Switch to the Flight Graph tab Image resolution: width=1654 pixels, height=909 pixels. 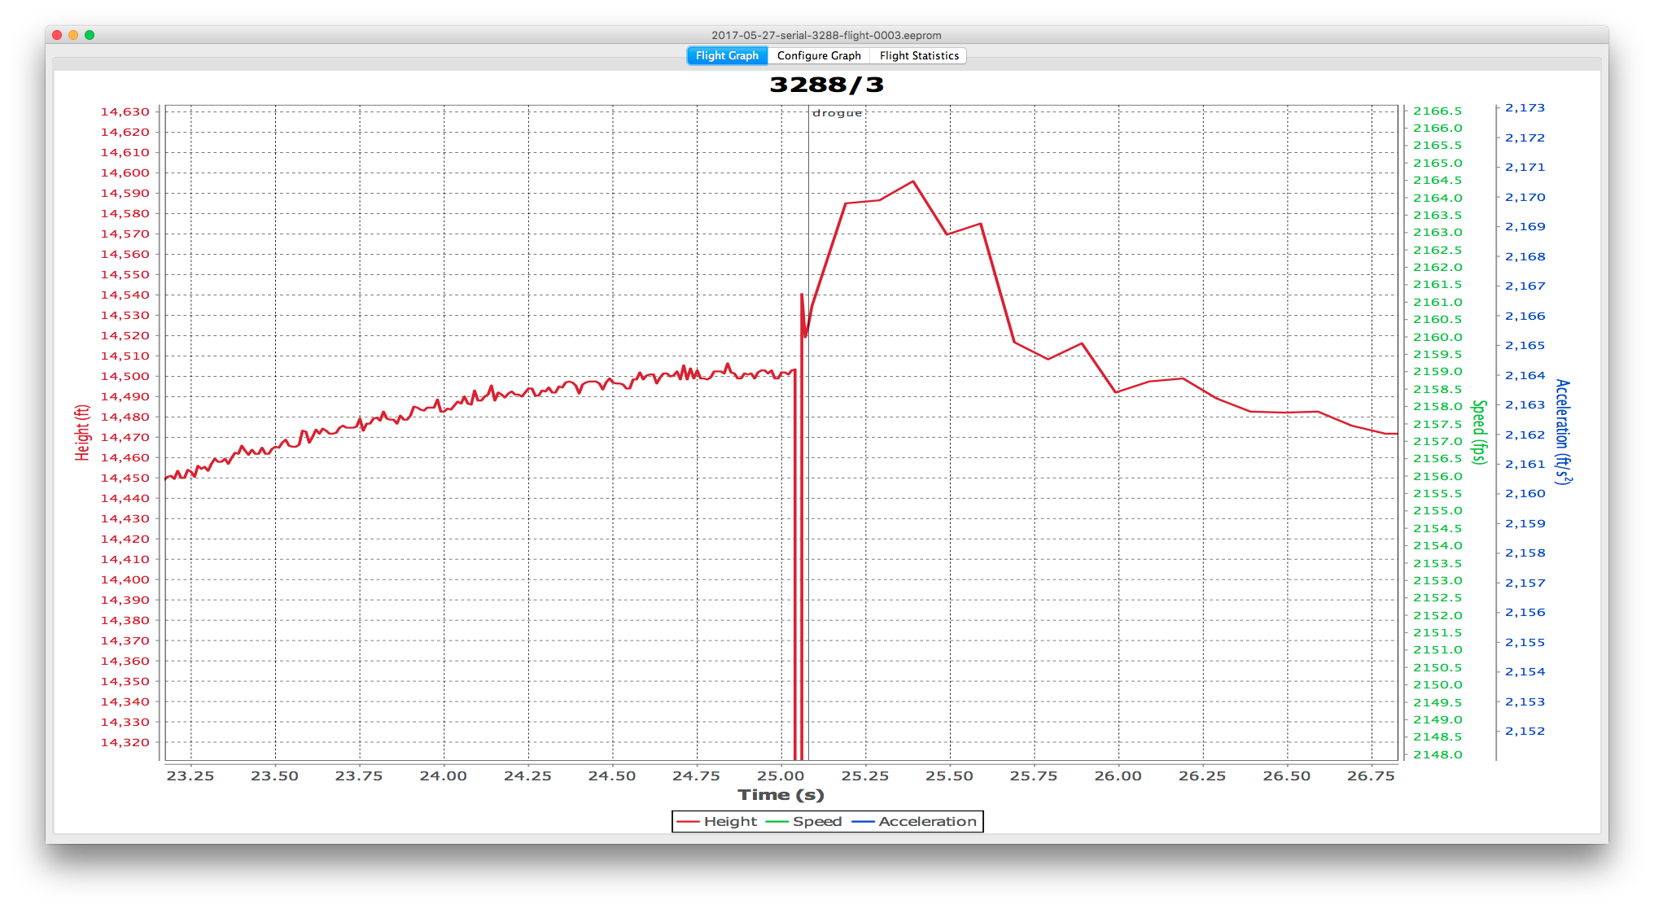[x=727, y=55]
